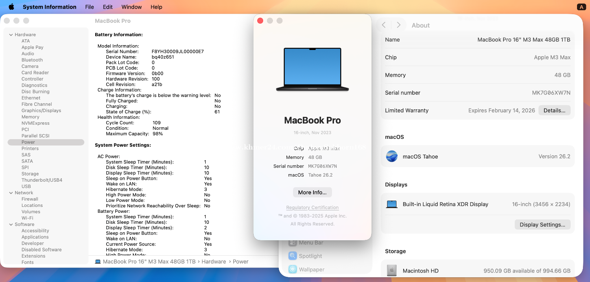The image size is (590, 282).
Task: Open the File menu
Action: [x=89, y=7]
